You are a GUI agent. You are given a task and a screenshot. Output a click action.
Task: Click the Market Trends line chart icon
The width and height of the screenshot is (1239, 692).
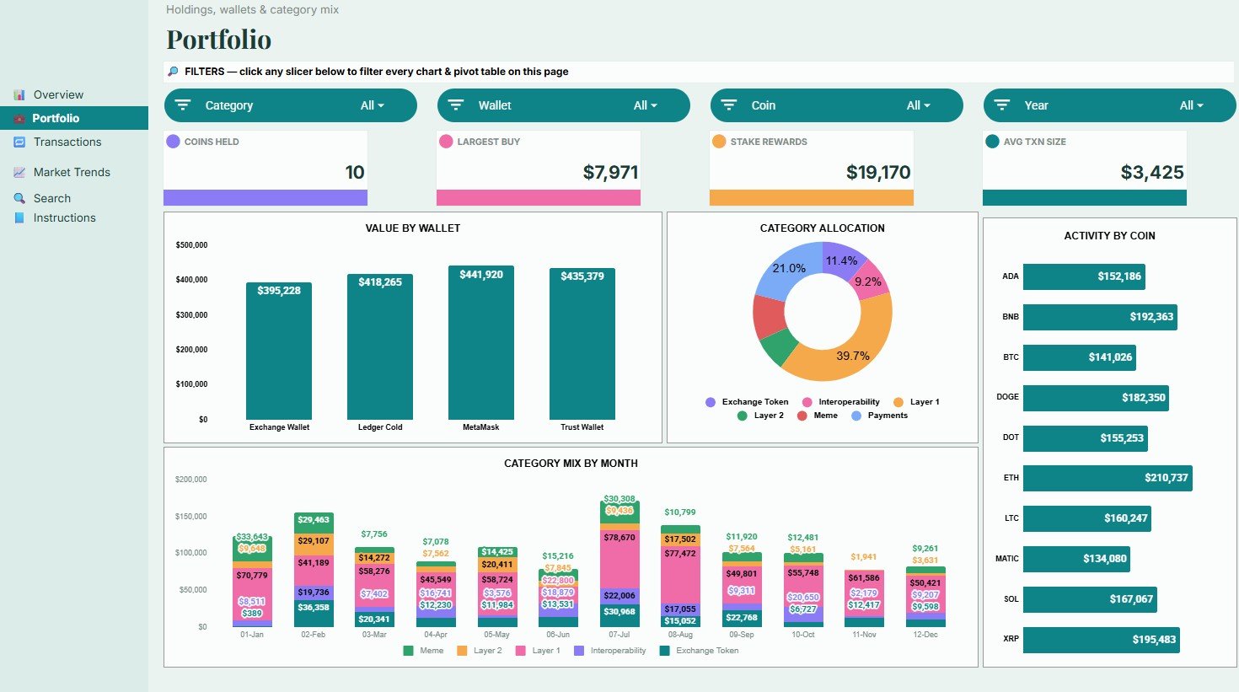click(19, 173)
